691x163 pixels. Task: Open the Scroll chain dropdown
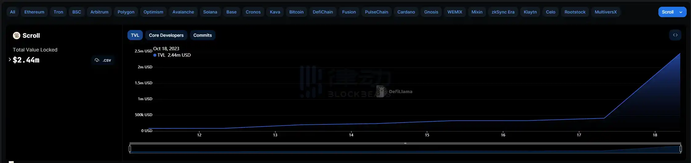click(x=672, y=12)
